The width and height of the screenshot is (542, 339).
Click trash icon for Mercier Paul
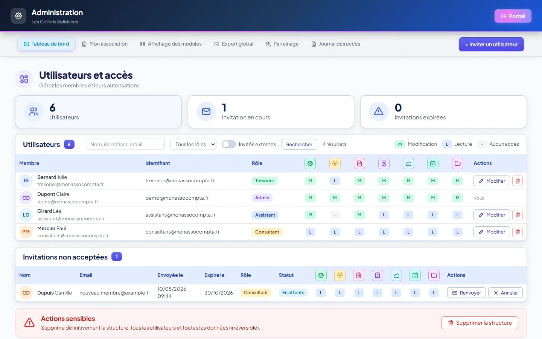[x=518, y=232]
